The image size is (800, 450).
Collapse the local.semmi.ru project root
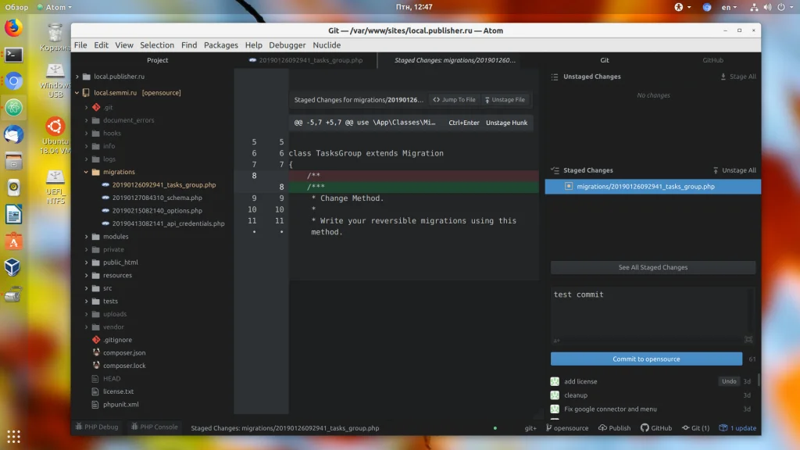click(x=77, y=93)
